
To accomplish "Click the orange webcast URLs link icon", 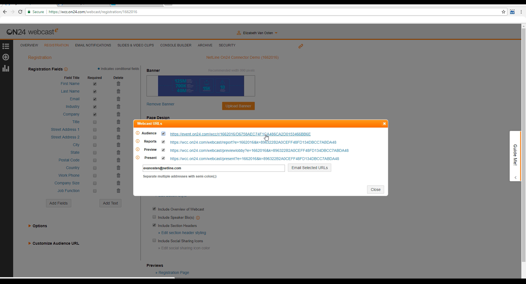I will pyautogui.click(x=301, y=46).
